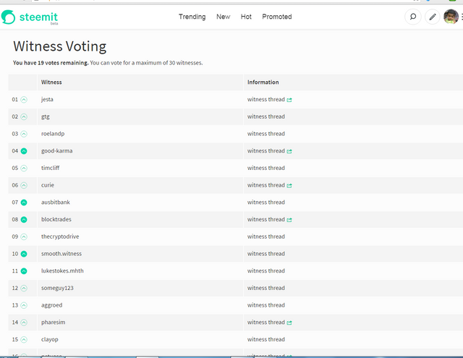Open smooth.witness witness thread link
Screen dimensions: 463x358
[266, 254]
